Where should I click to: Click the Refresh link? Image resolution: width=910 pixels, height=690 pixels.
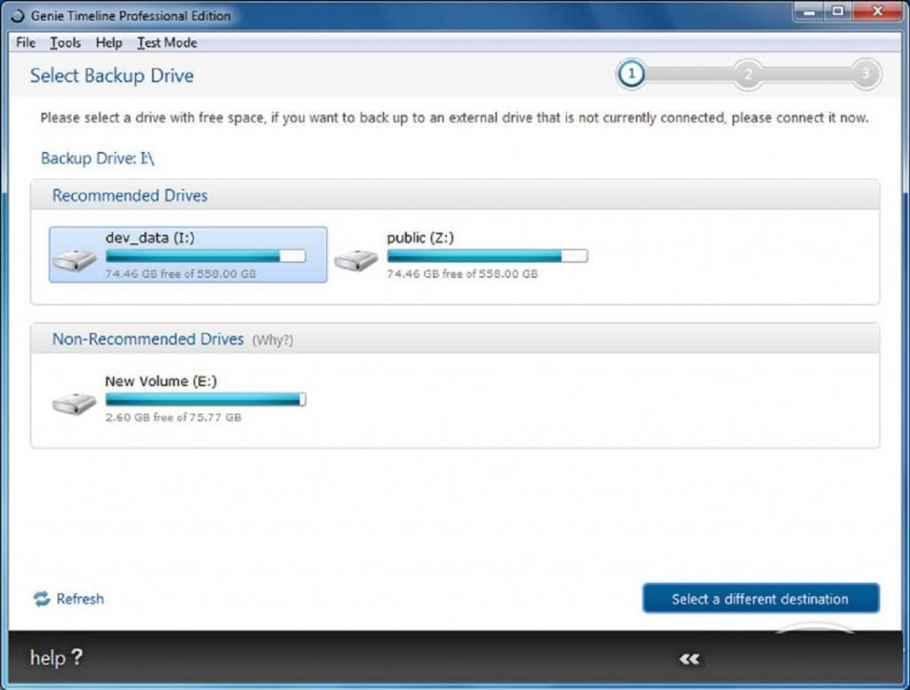tap(80, 599)
